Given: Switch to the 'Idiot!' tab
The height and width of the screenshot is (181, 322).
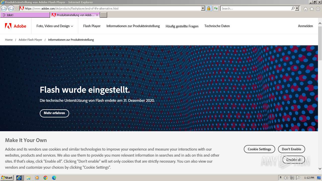Looking at the screenshot, I should [x=25, y=15].
